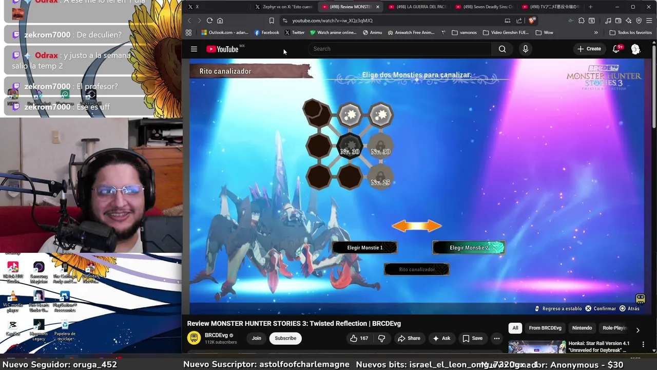Viewport: 657px width, 370px height.
Task: Select the All filter chip
Action: point(515,328)
